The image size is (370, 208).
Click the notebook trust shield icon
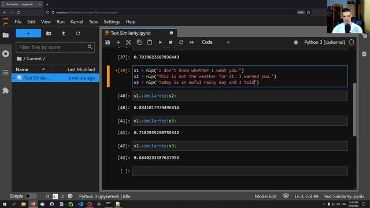tap(286, 196)
